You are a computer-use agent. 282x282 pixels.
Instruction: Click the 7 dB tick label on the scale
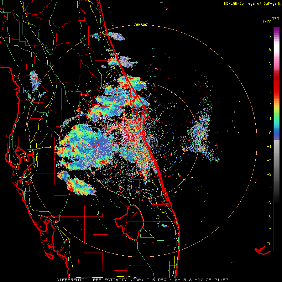click(270, 35)
